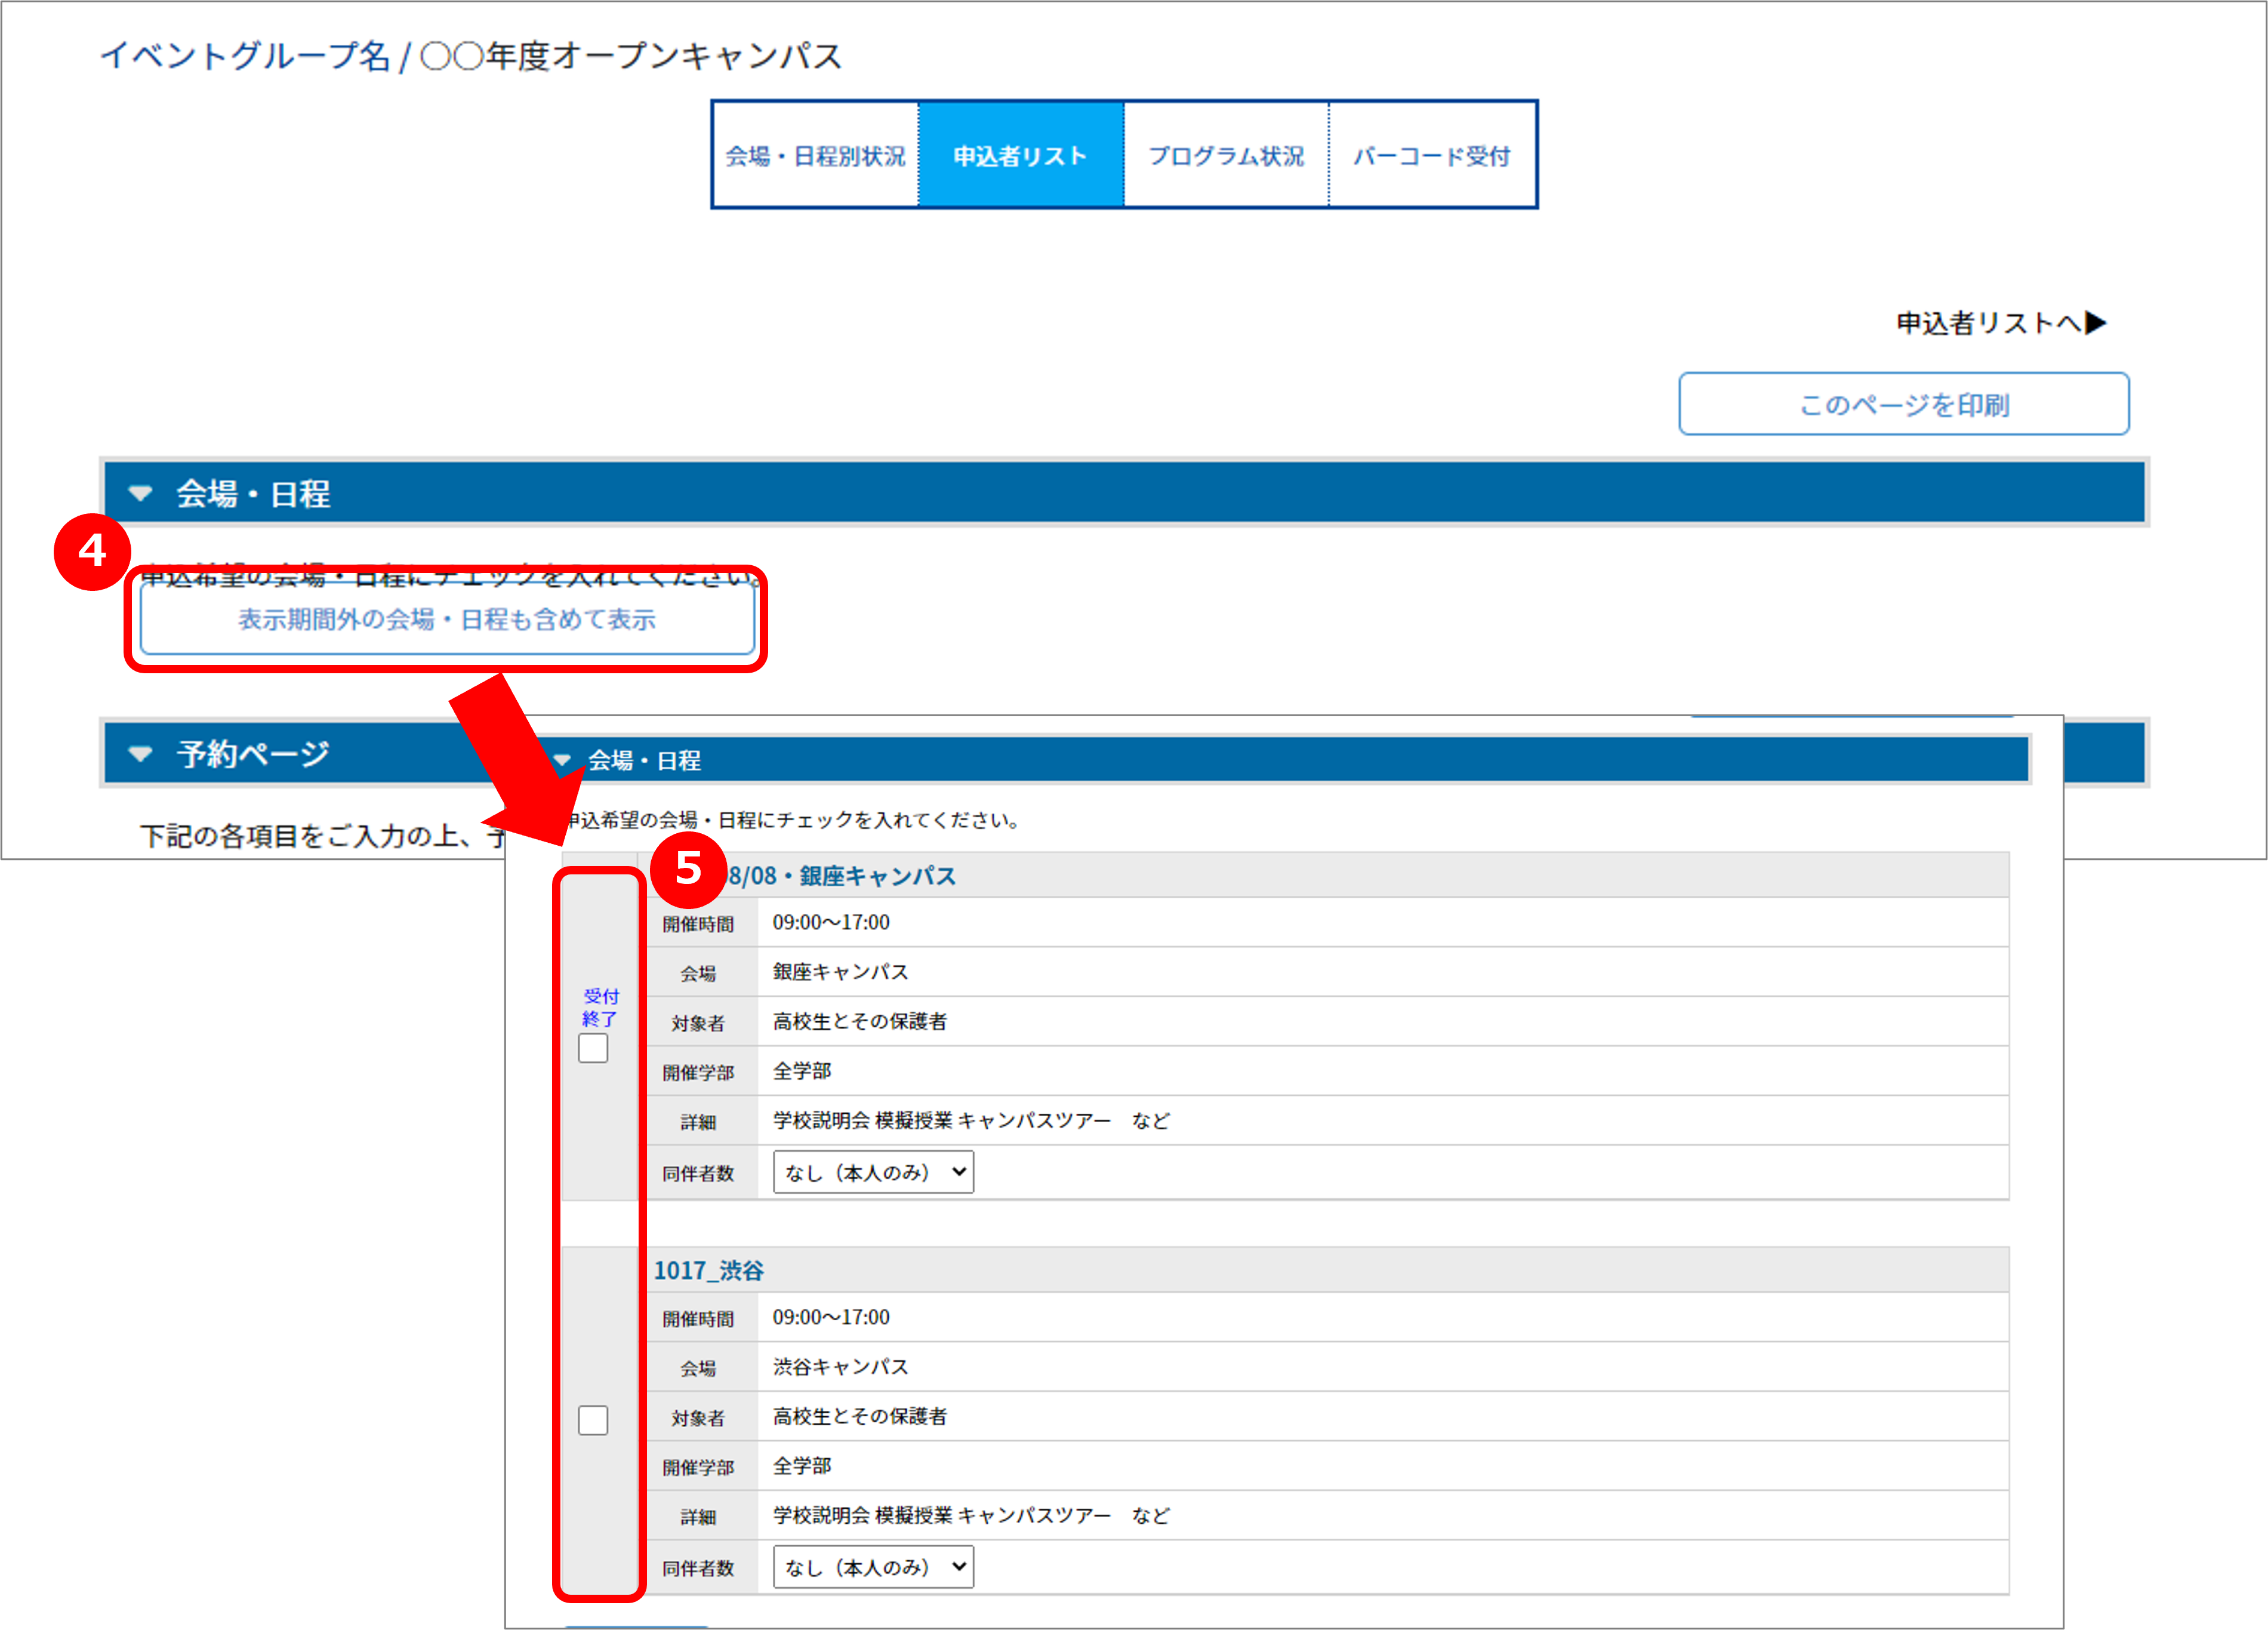Click the 申込希望の会場・日程にチェック instruction in inset
This screenshot has height=1630, width=2268.
point(793,820)
